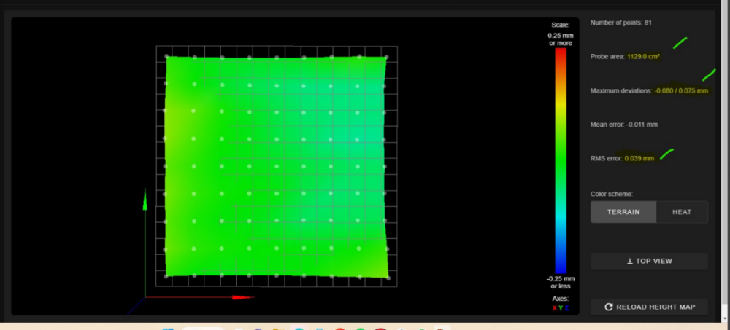Open File Explorer from the taskbar
The image size is (730, 330).
pos(278,329)
